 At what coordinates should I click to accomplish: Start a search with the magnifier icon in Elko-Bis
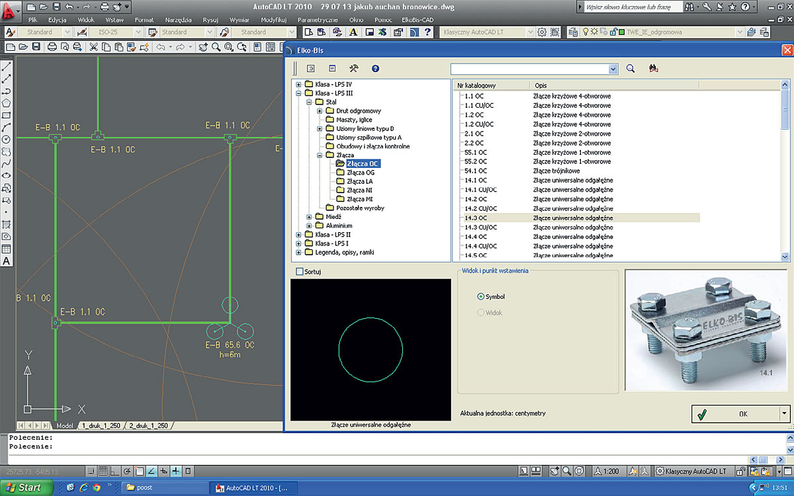[x=631, y=68]
